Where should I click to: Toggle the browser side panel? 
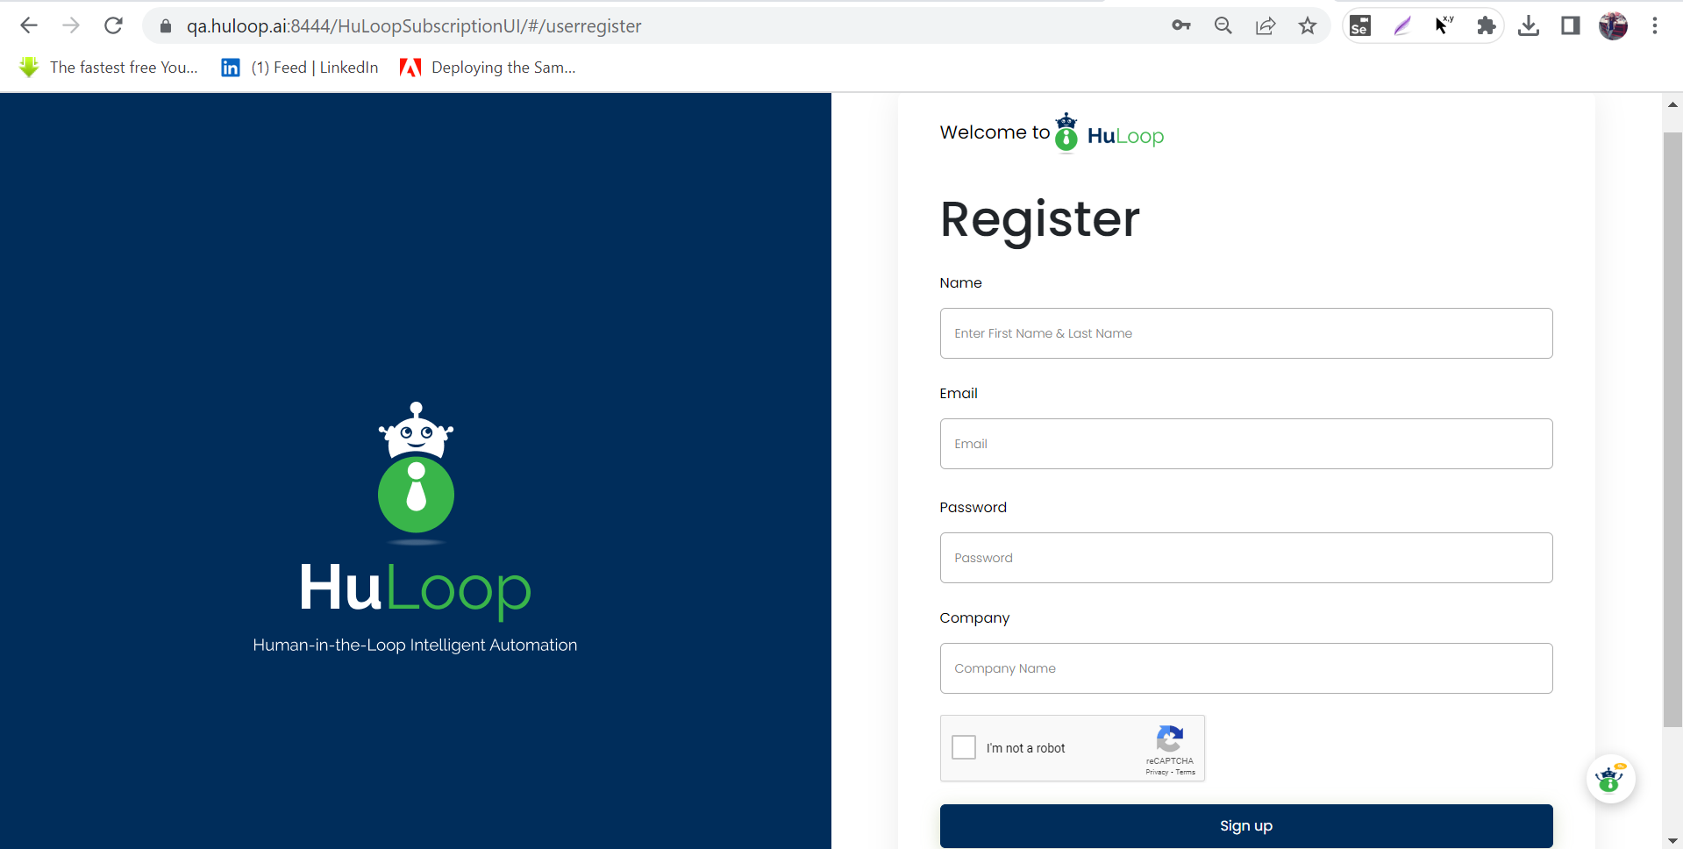[1570, 25]
